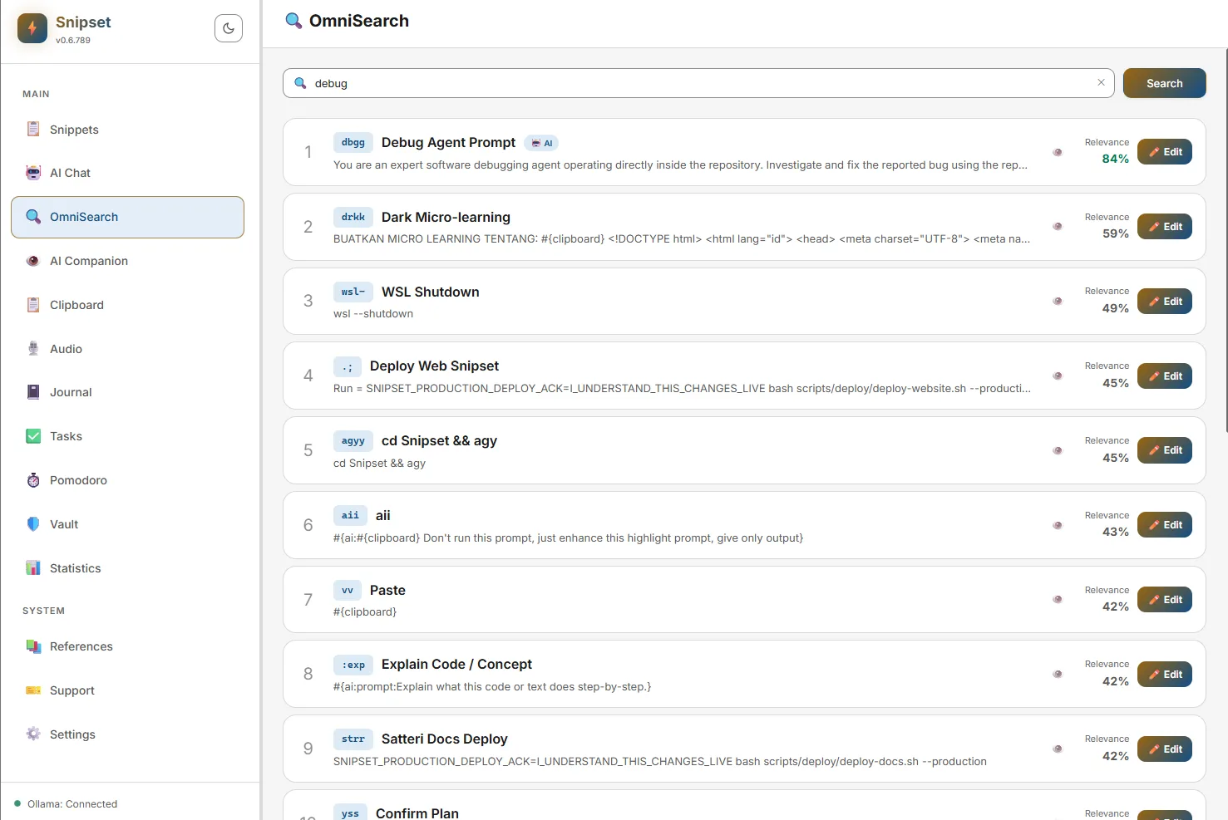This screenshot has height=820, width=1228.
Task: Click the "strr" shortcut tag
Action: coord(353,739)
